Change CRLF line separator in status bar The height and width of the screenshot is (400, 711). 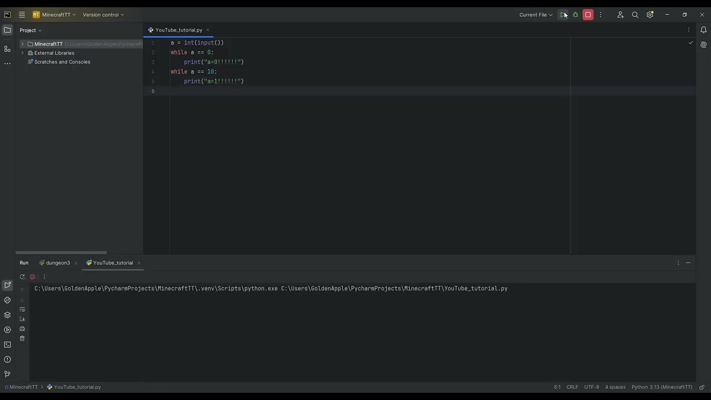click(x=572, y=387)
